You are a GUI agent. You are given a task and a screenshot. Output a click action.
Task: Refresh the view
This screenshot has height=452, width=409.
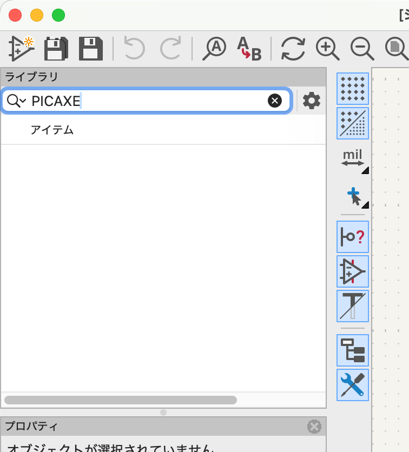[293, 49]
